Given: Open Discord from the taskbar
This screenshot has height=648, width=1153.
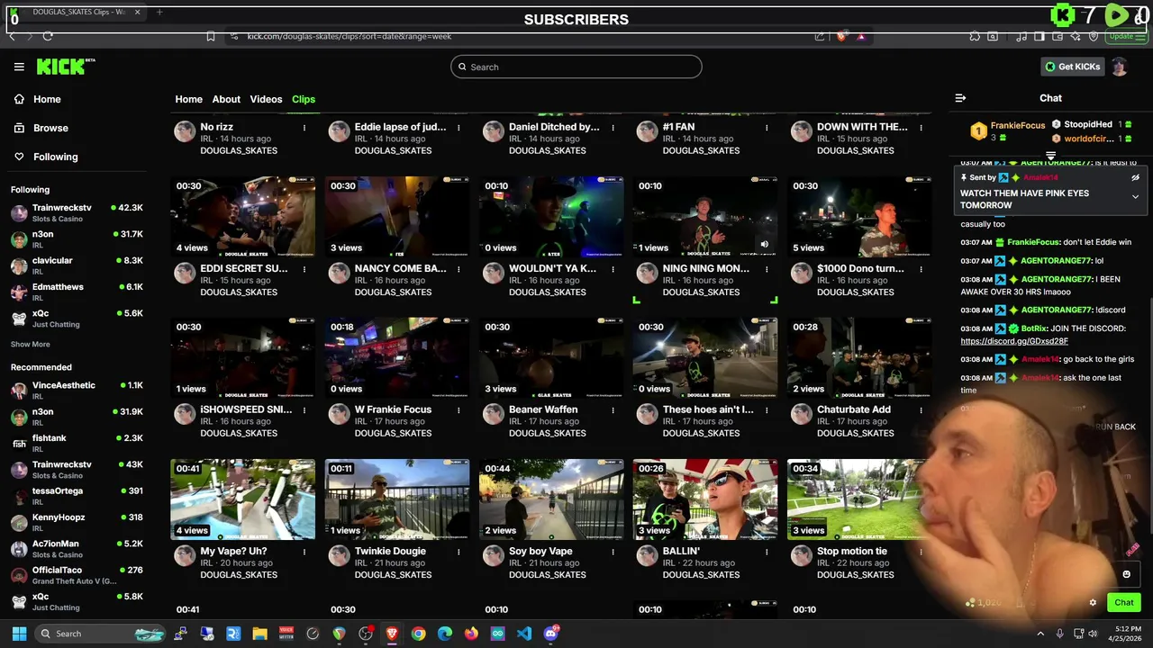Looking at the screenshot, I should [550, 634].
